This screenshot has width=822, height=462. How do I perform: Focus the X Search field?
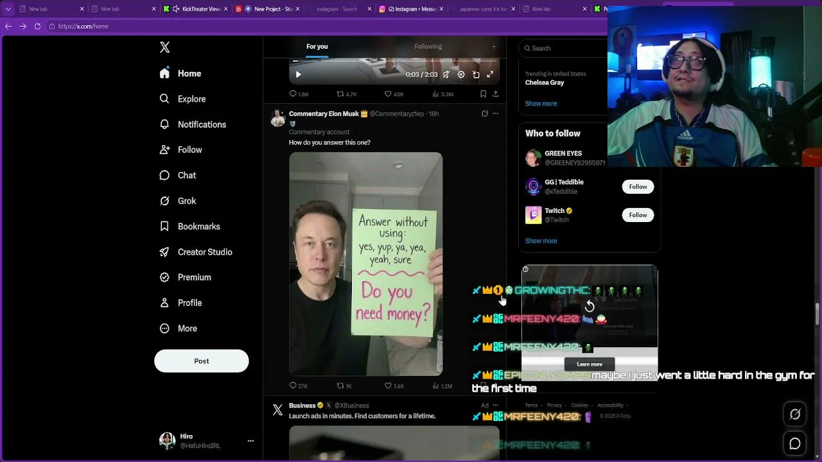click(x=564, y=48)
